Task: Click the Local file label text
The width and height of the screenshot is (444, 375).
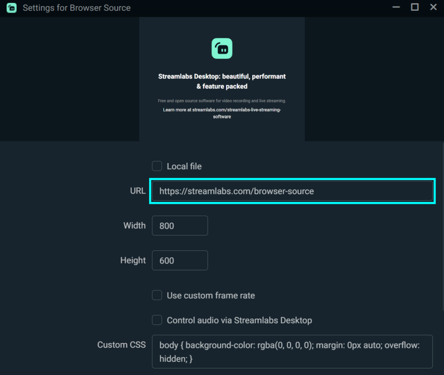Action: click(185, 165)
